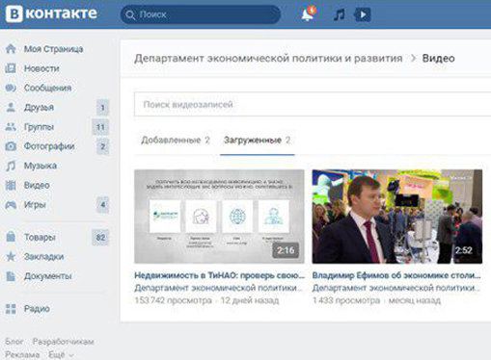Open Фотографии section
This screenshot has width=491, height=360.
coord(49,146)
